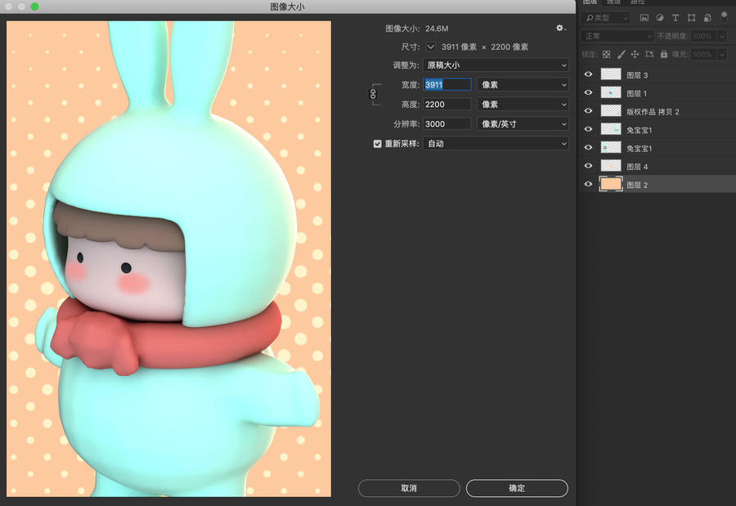Click the 分辨率 input field
The image size is (736, 506).
click(x=447, y=124)
